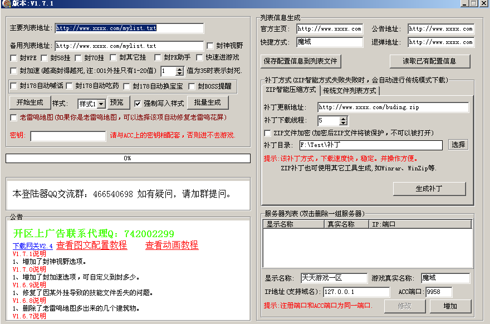
Task: Toggle the 封PK助手 checkbox
Action: [158, 57]
